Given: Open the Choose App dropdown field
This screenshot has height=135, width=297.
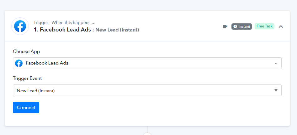Looking at the screenshot, I should [147, 63].
